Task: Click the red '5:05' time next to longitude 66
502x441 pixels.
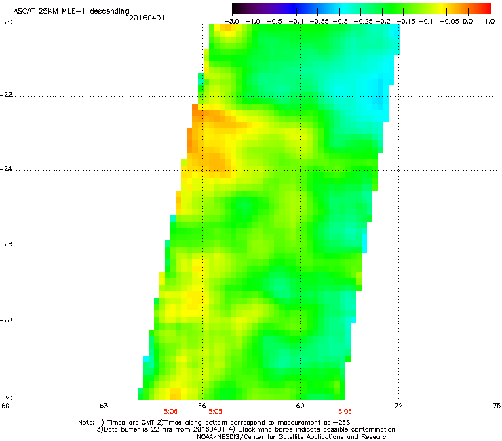Action: point(215,412)
